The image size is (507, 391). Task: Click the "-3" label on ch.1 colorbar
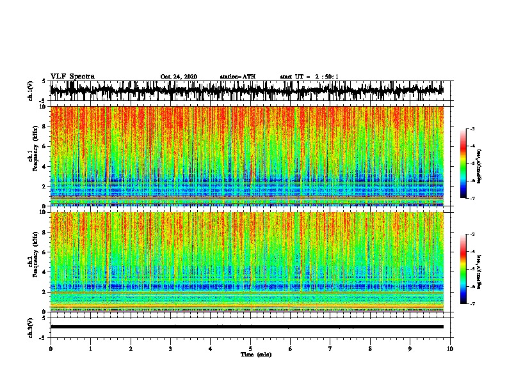coord(472,128)
